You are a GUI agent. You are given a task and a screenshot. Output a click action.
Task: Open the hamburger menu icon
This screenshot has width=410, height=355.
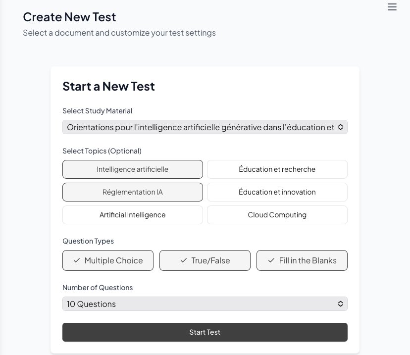click(x=392, y=7)
